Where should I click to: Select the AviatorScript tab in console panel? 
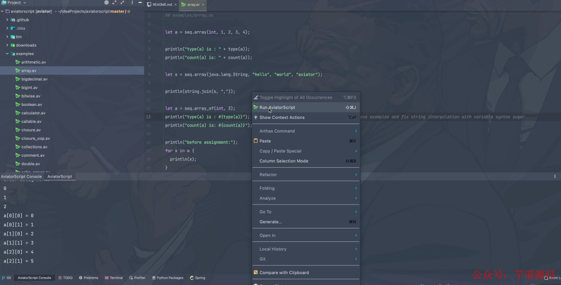(60, 177)
